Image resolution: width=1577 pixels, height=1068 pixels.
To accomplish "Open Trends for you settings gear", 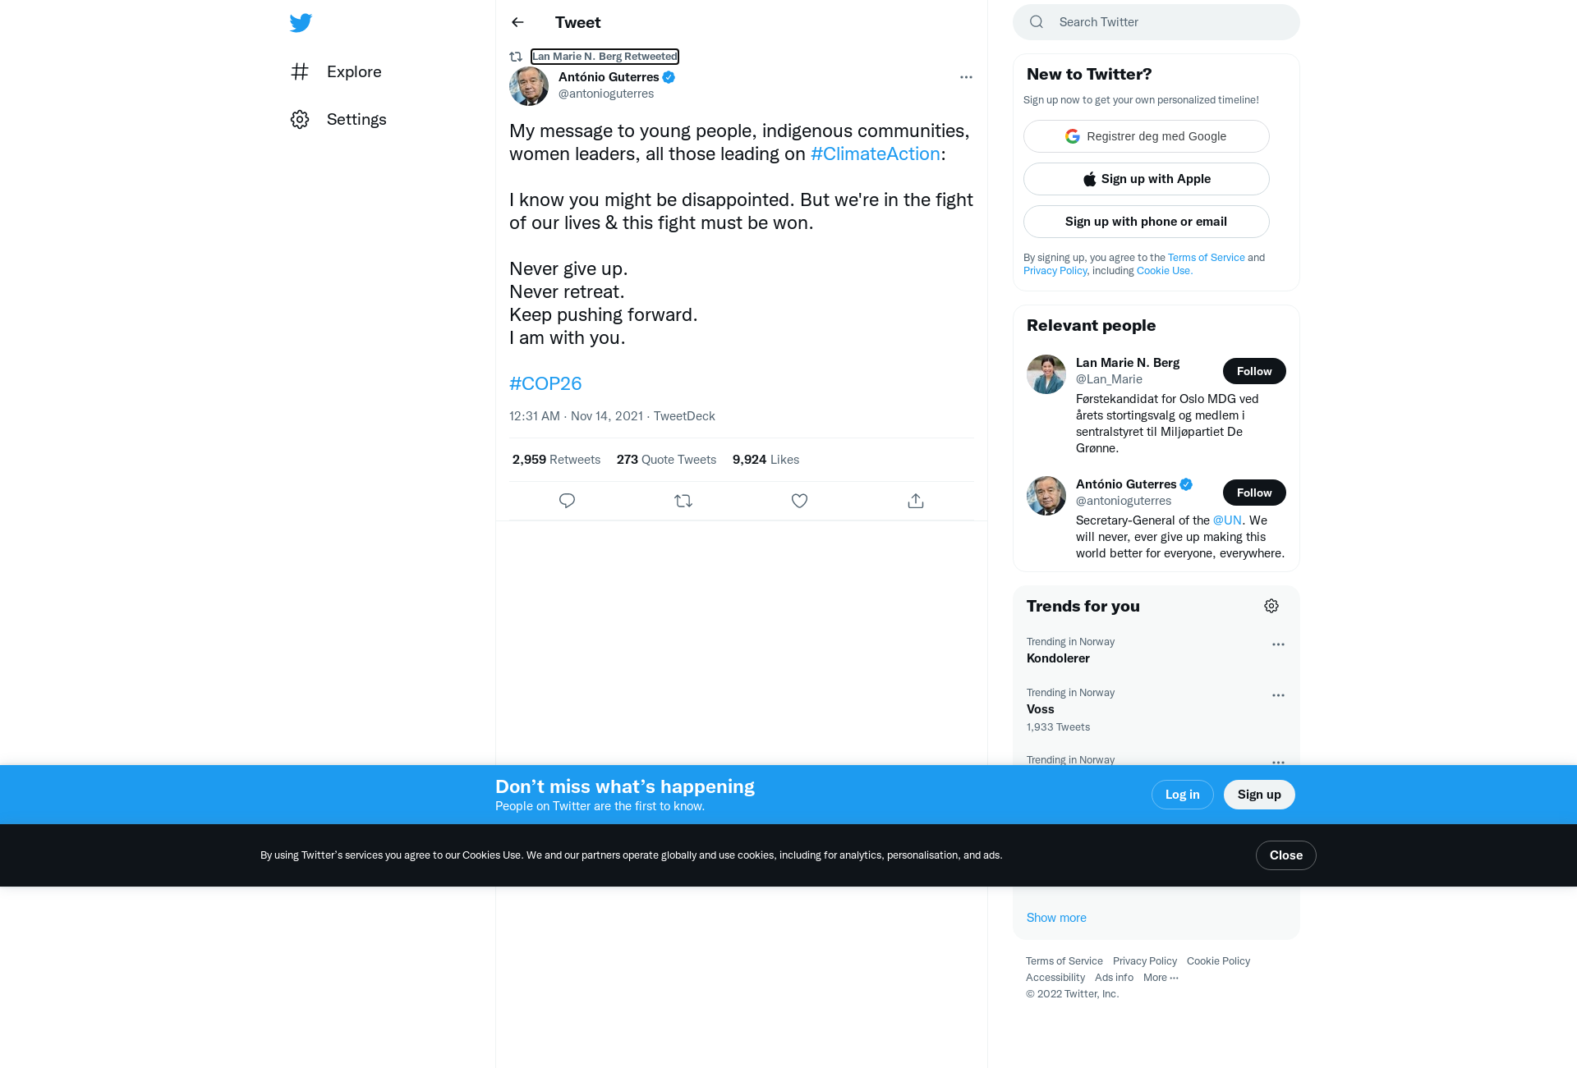I will (1271, 606).
